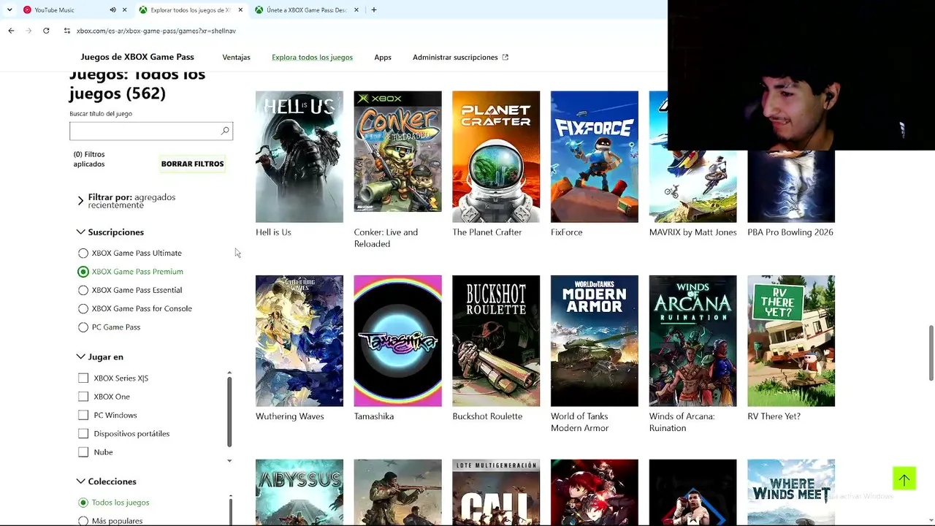Select XBOX Game Pass Premium radio button
This screenshot has height=526, width=935.
[x=83, y=272]
